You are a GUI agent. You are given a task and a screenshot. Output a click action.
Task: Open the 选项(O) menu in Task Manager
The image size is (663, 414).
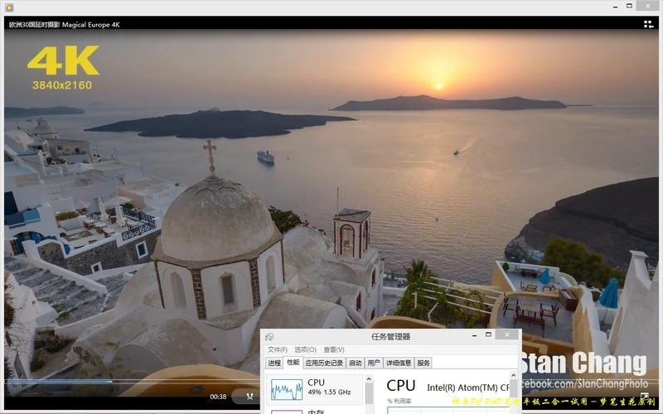point(305,349)
